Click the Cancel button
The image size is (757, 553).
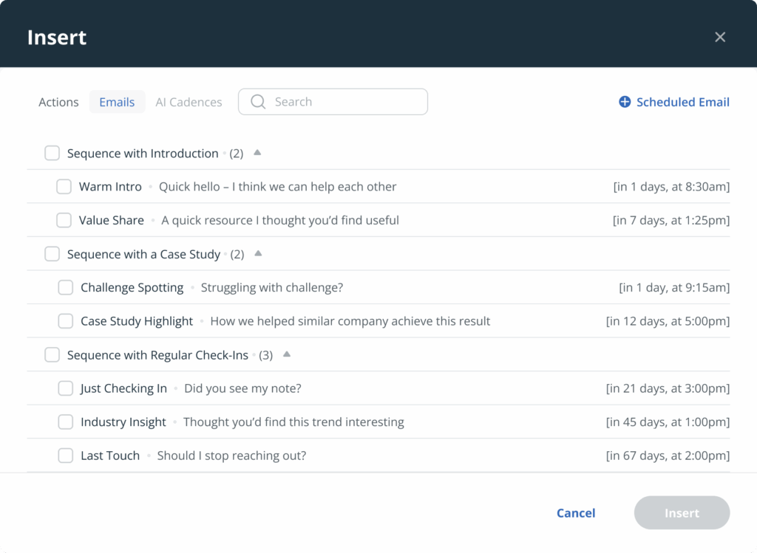pyautogui.click(x=576, y=512)
